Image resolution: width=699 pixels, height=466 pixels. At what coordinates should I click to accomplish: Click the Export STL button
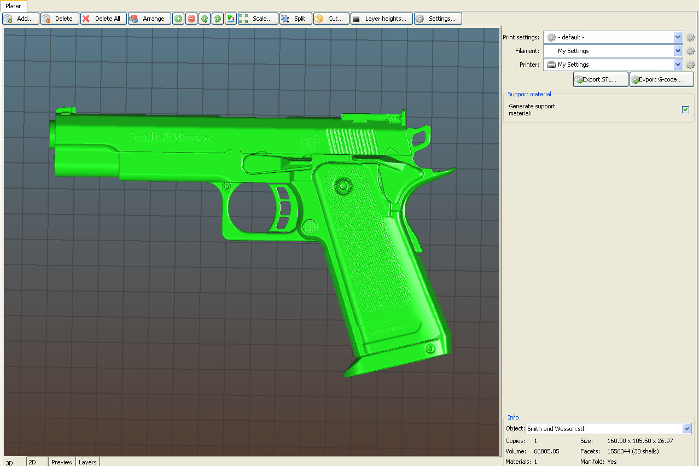(x=600, y=79)
